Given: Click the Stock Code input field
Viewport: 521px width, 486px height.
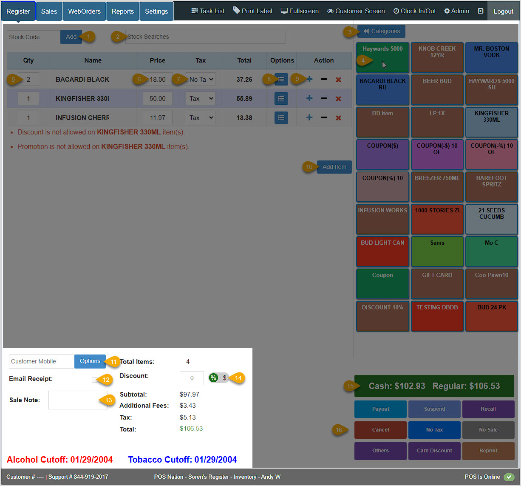Looking at the screenshot, I should pyautogui.click(x=33, y=37).
